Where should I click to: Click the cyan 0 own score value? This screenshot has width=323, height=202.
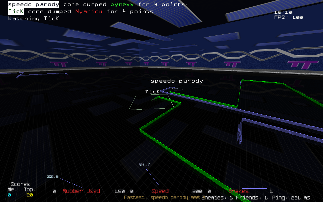(x=9, y=195)
